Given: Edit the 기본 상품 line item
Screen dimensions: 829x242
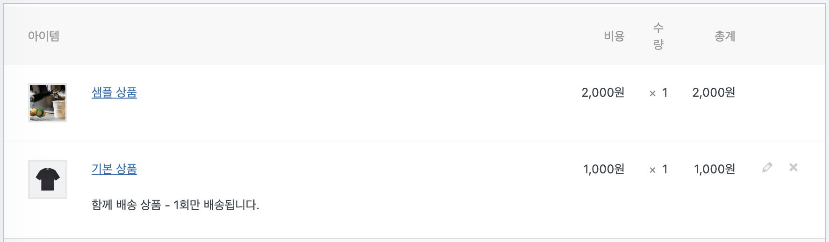Looking at the screenshot, I should 767,167.
